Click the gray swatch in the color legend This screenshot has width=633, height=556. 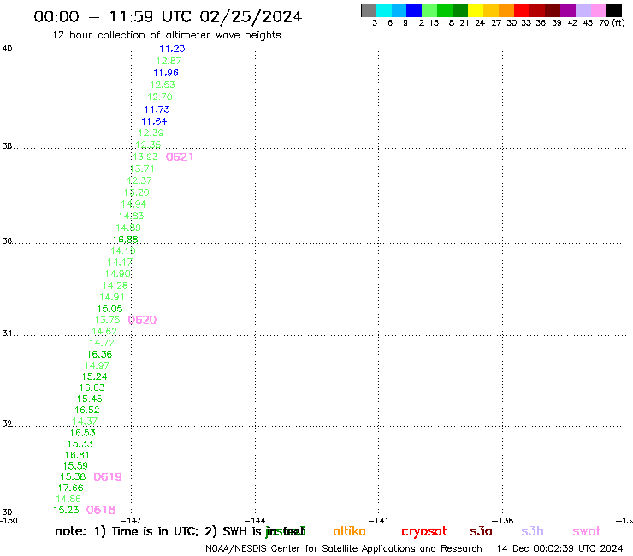(369, 10)
